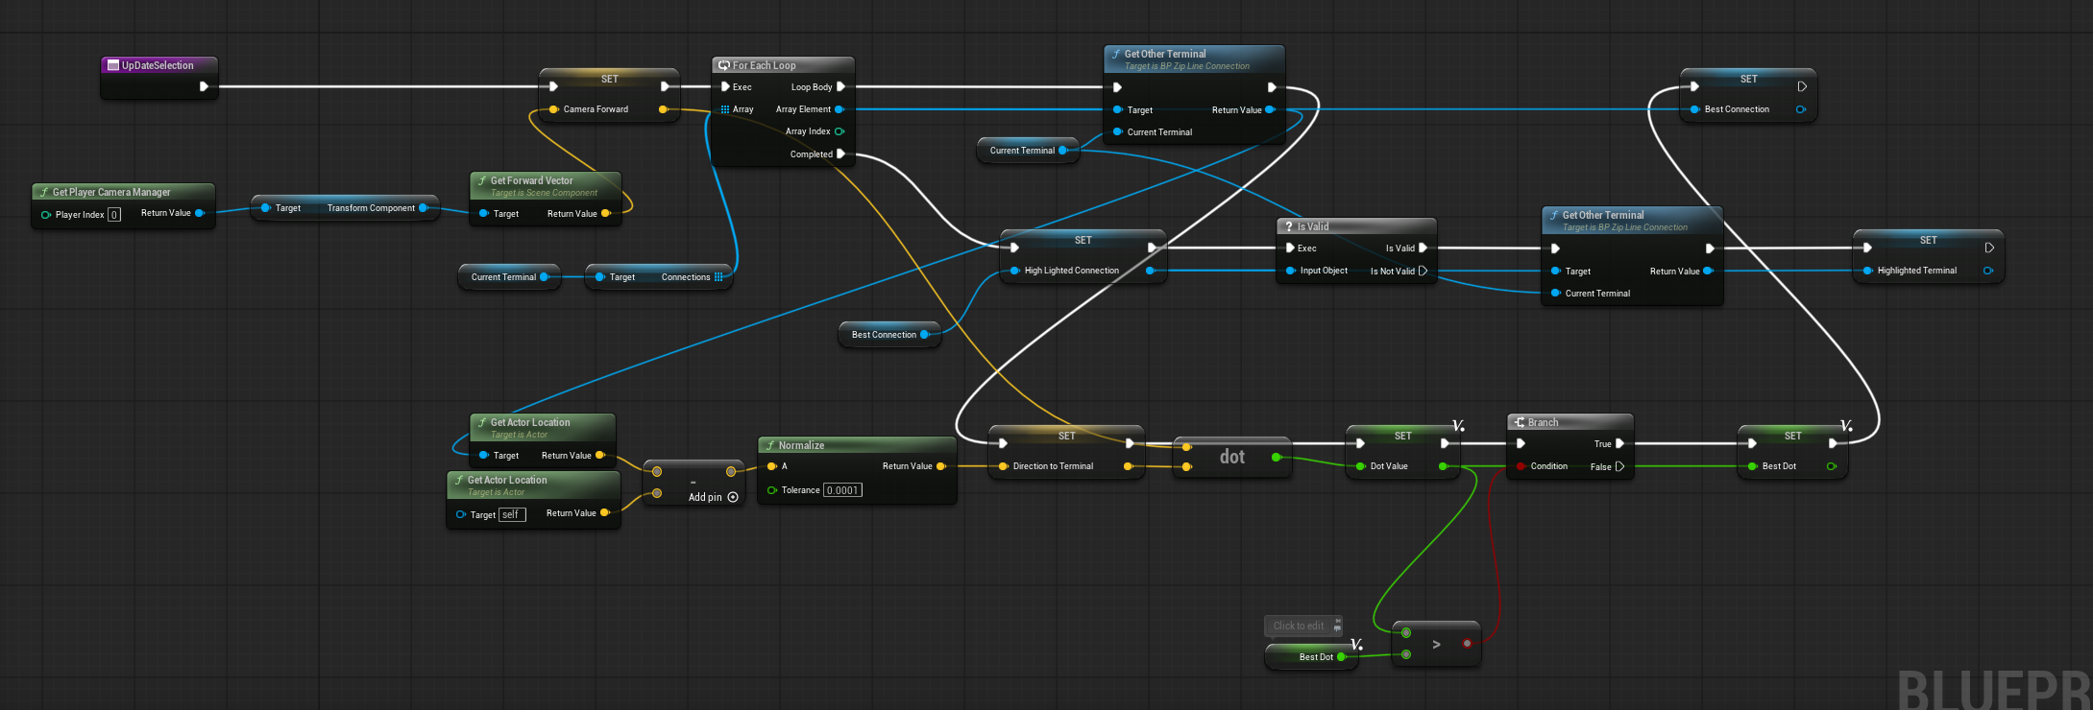Select the Get Forward Vector node header
This screenshot has height=710, width=2093.
coord(546,185)
